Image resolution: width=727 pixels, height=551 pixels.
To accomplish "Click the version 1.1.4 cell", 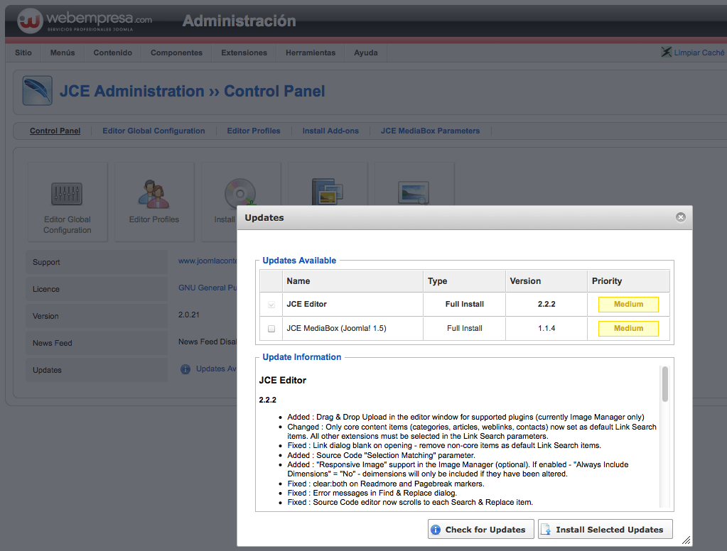I will click(x=546, y=328).
